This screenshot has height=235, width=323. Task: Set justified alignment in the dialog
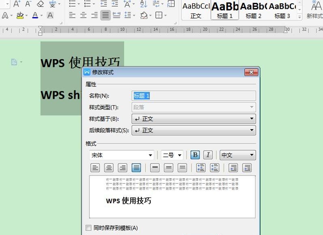click(136, 168)
